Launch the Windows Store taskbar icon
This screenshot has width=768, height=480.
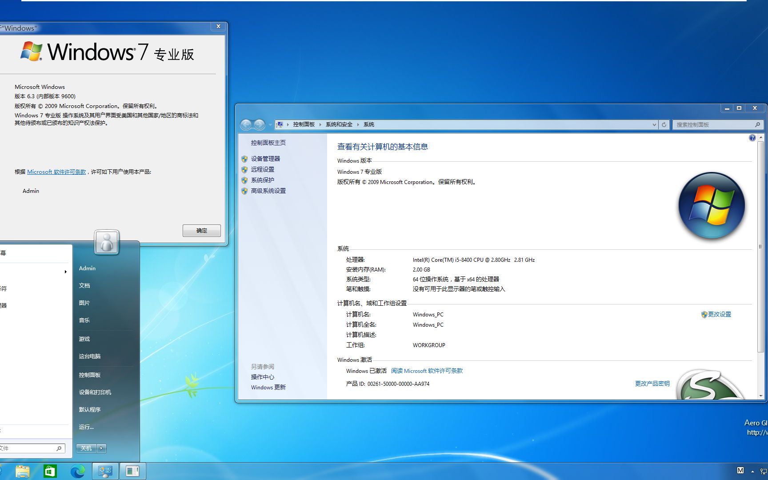tap(50, 471)
